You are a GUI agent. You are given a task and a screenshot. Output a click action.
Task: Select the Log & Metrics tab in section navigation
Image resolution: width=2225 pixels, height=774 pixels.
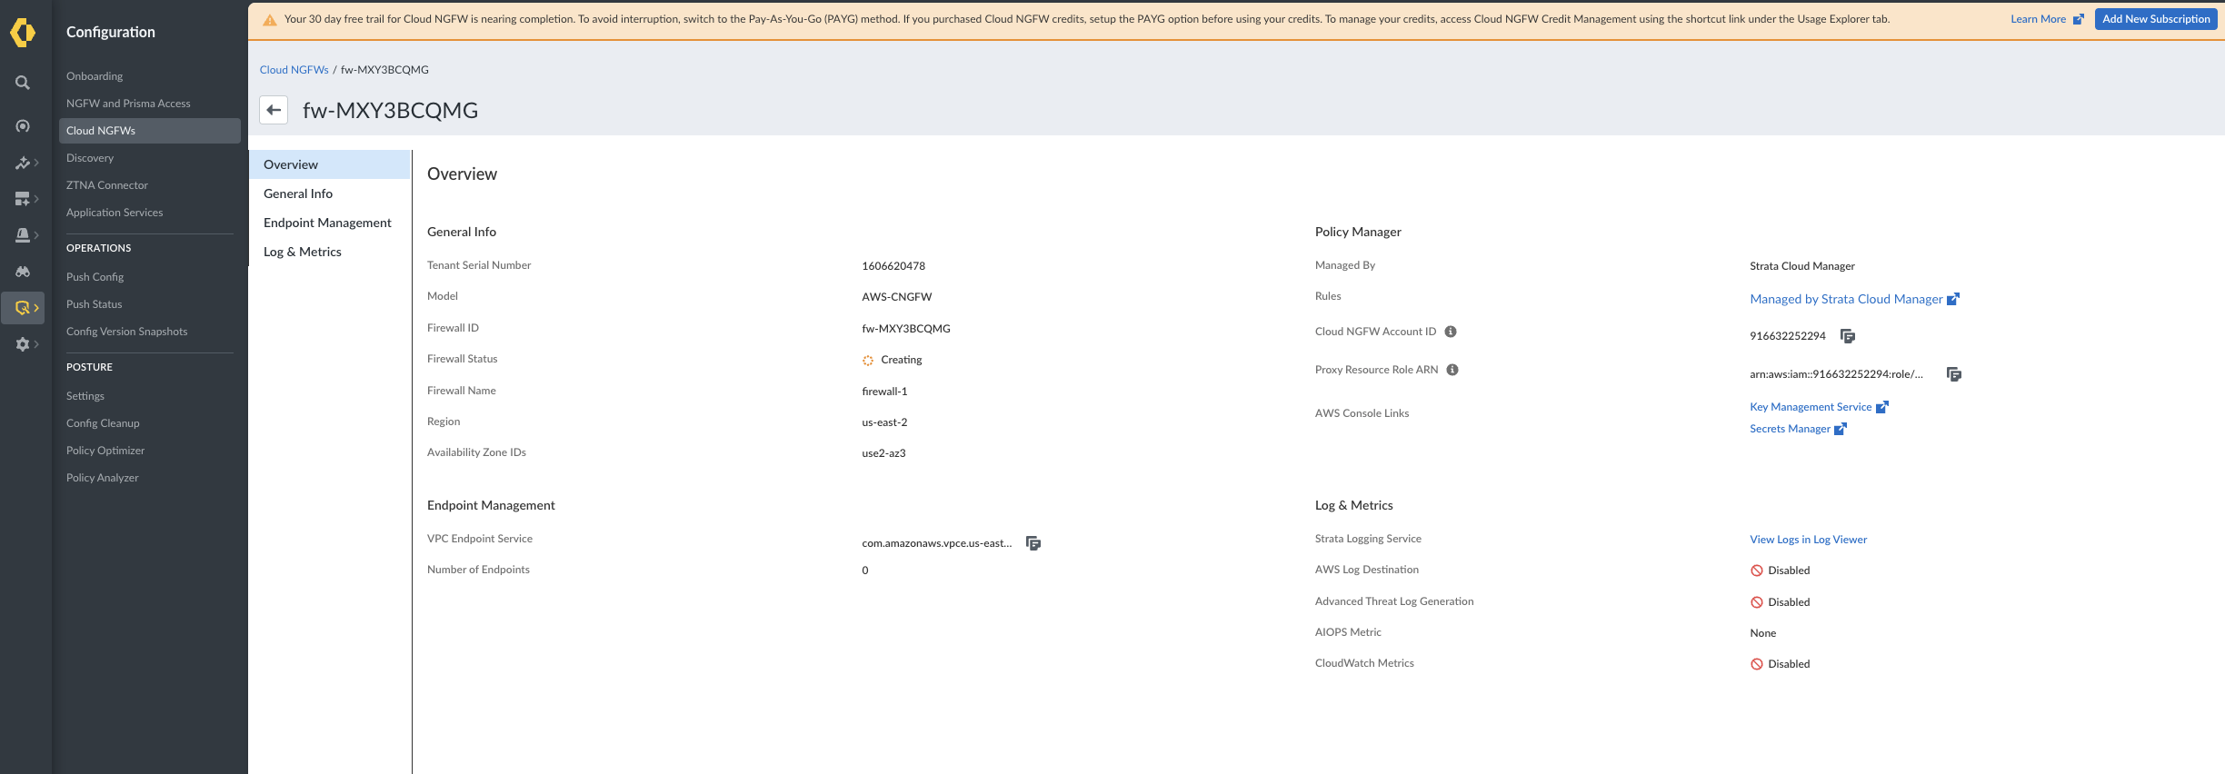coord(330,252)
